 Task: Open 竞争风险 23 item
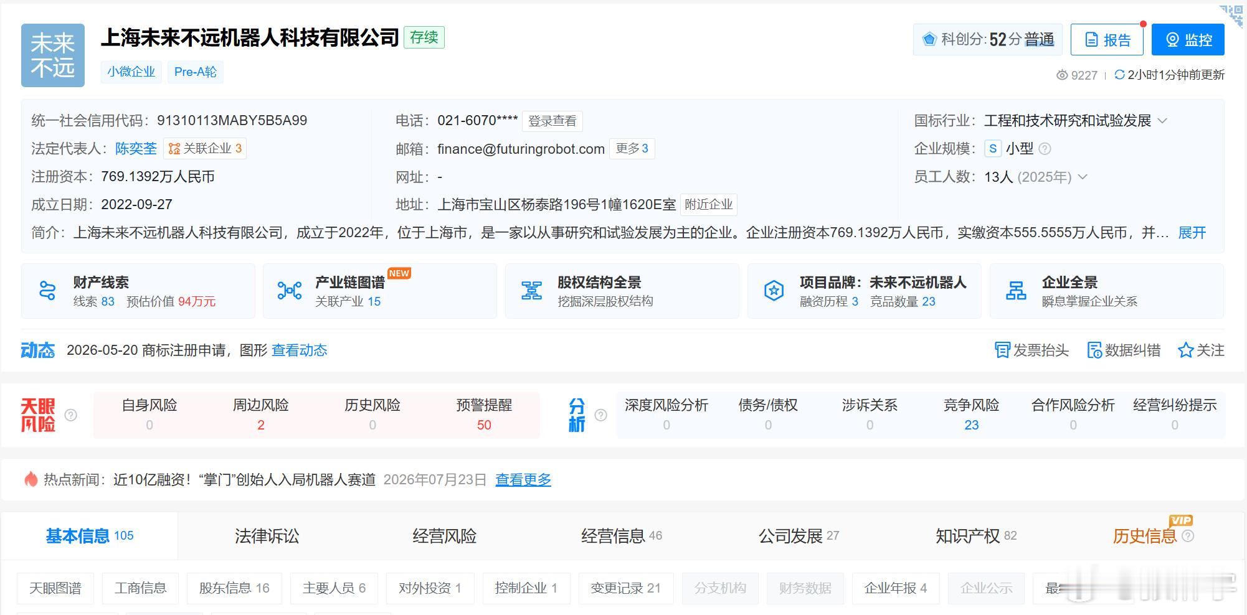[x=972, y=415]
